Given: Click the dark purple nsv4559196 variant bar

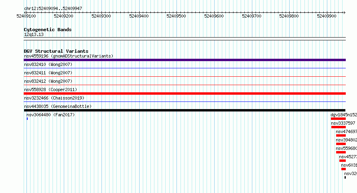Looking at the screenshot, I should pos(185,60).
